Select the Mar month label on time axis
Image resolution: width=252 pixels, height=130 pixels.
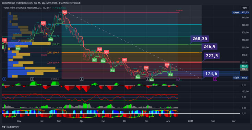[x=233, y=121]
